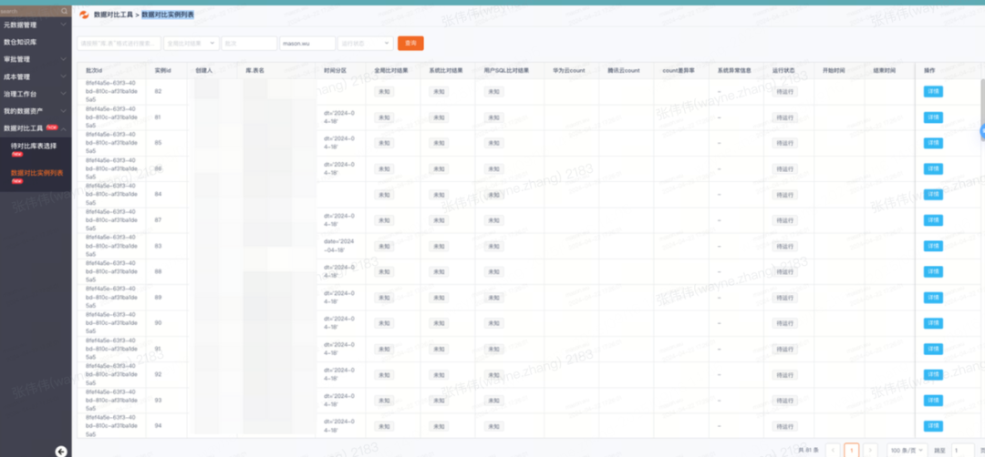
Task: Click the 批次 input field
Action: coord(249,43)
